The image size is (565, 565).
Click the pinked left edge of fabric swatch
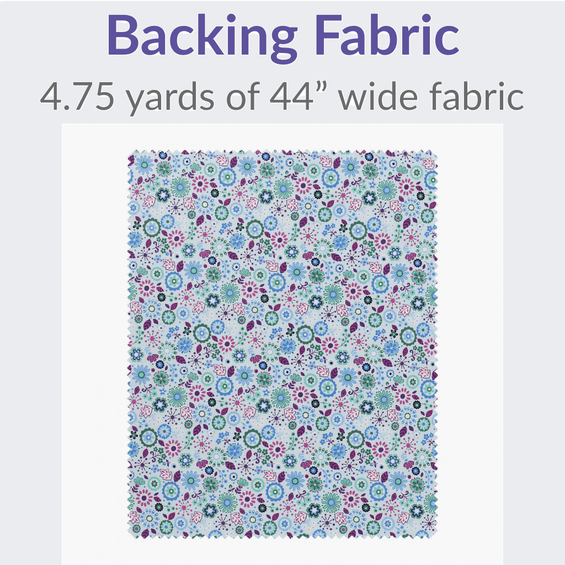pyautogui.click(x=131, y=344)
